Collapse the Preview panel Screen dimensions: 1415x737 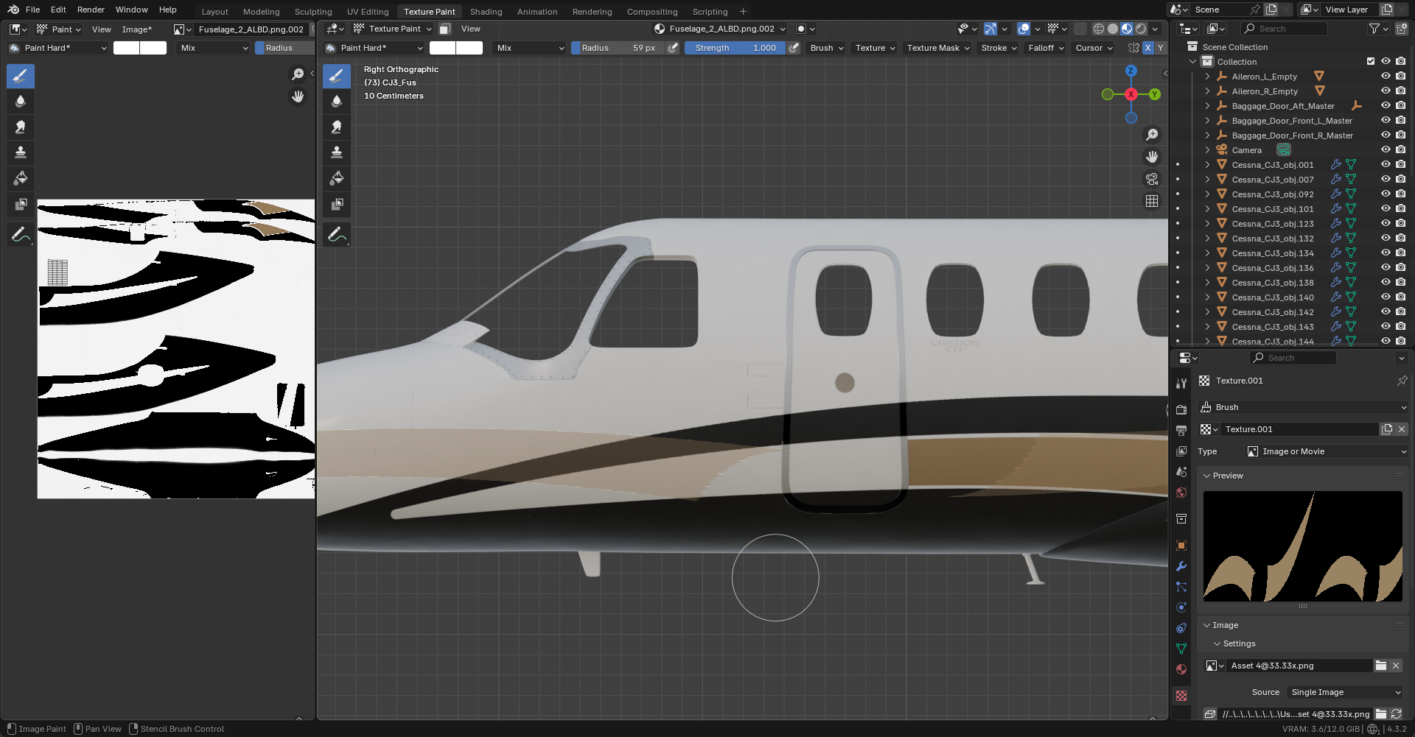click(1207, 476)
